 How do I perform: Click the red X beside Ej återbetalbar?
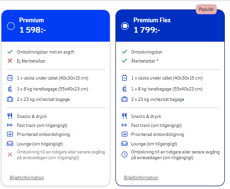pos(10,61)
